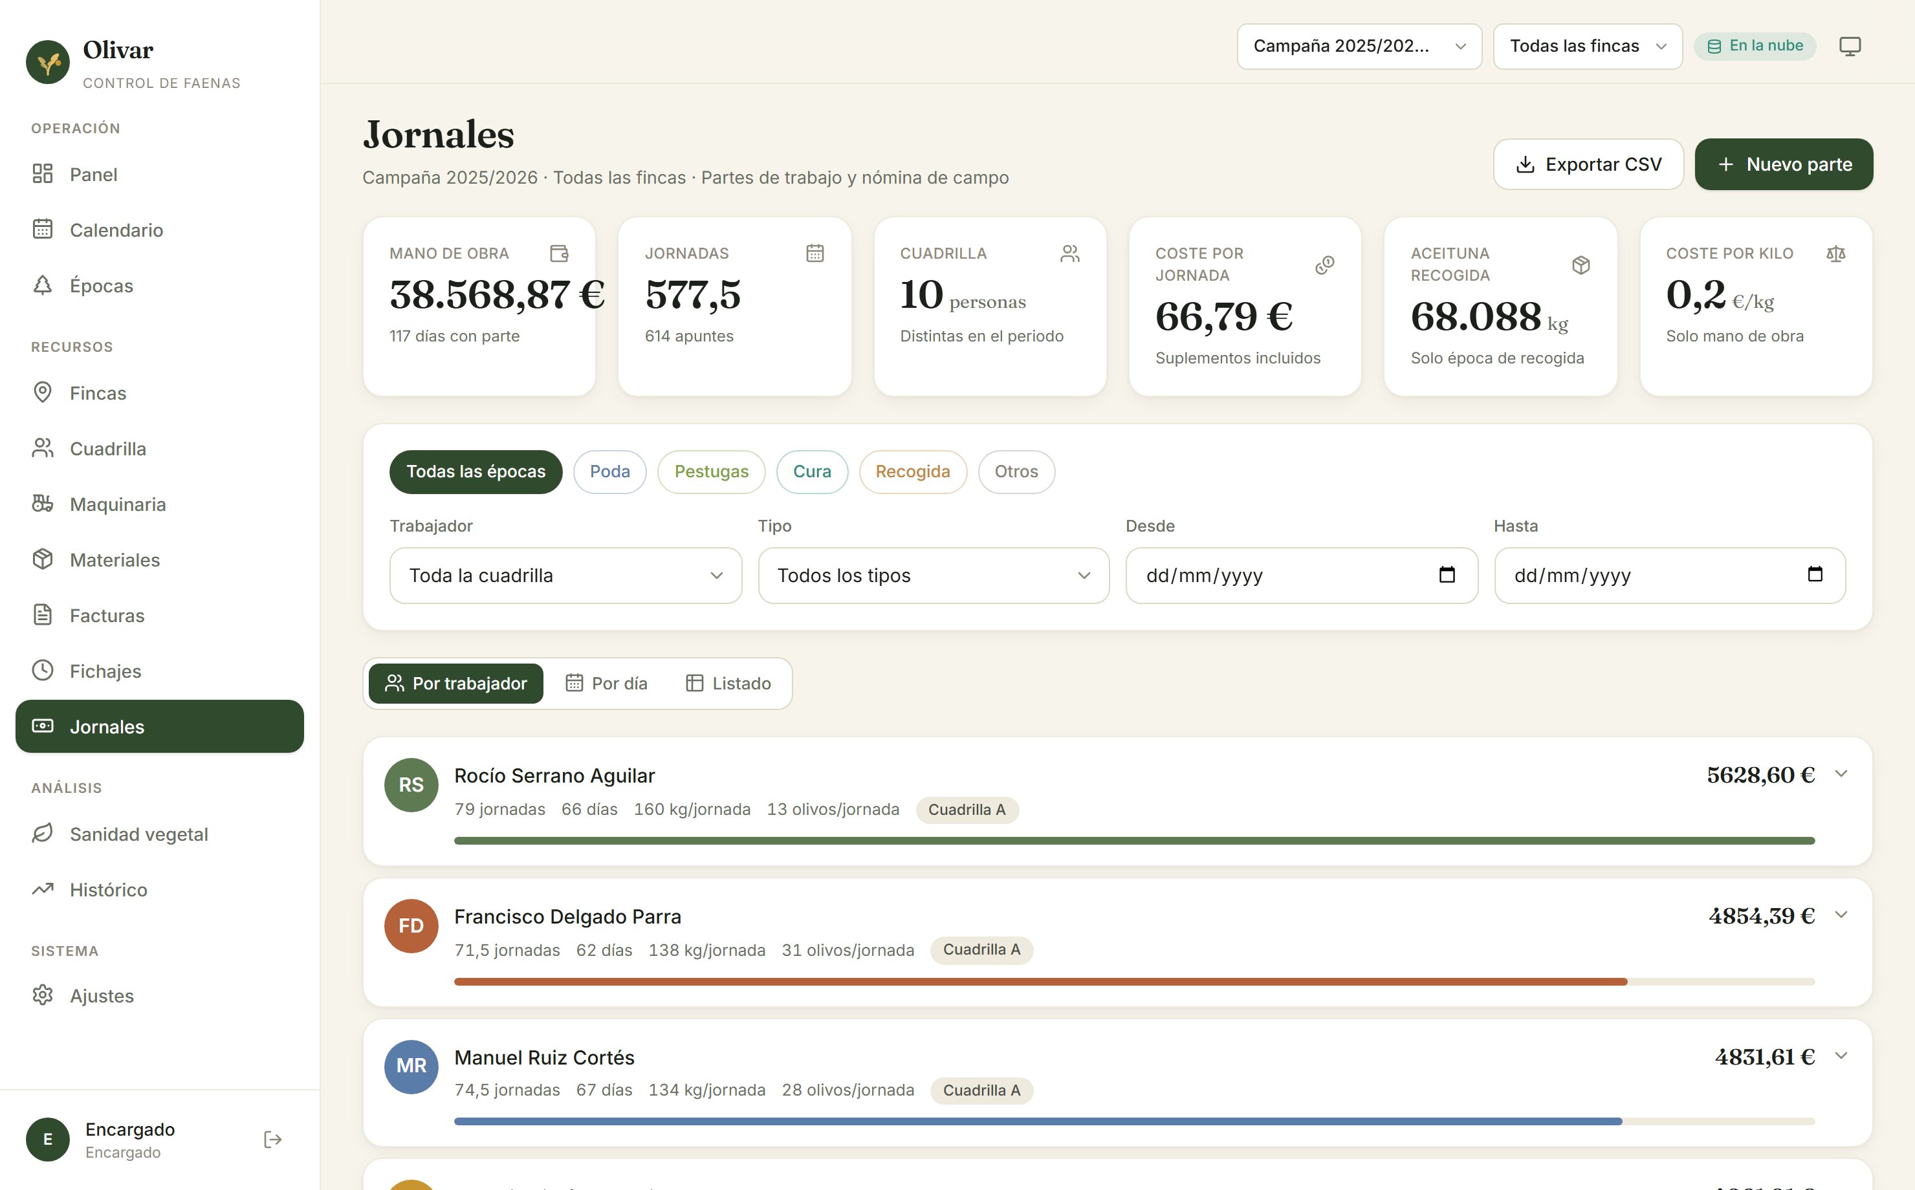
Task: Open the Desde calendar picker icon
Action: [x=1447, y=574]
